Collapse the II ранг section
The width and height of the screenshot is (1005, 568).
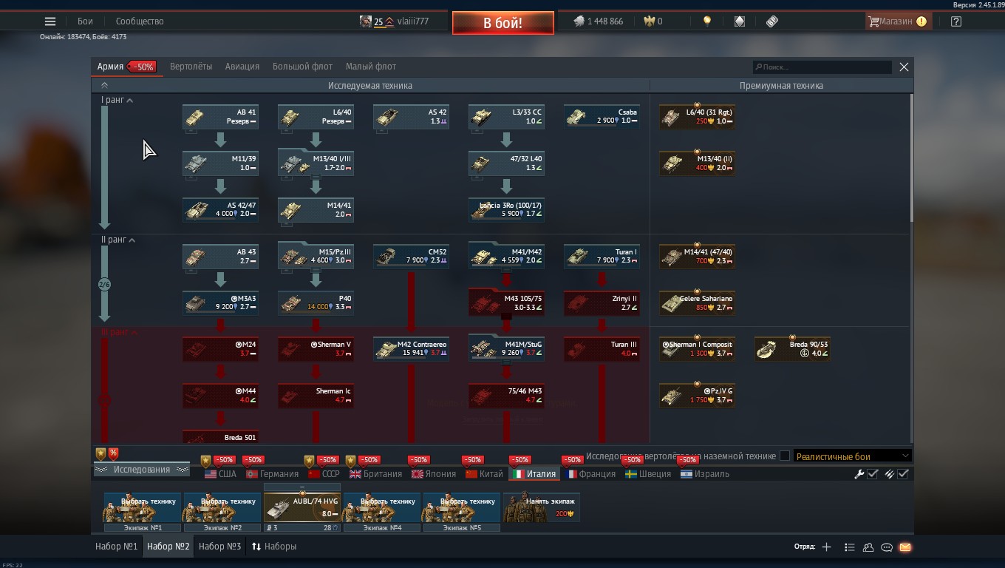click(x=118, y=240)
